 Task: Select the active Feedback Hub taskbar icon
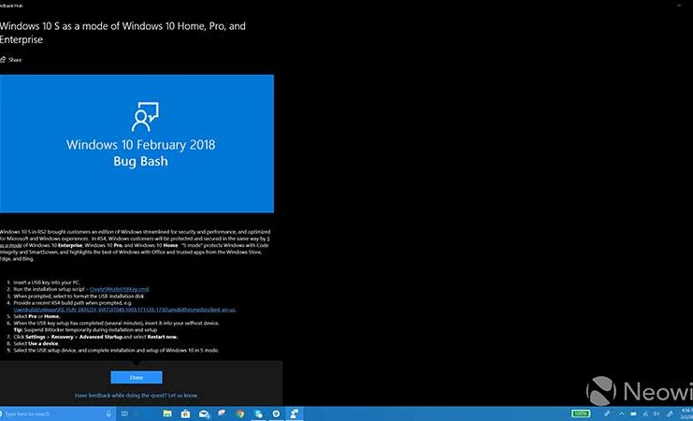pyautogui.click(x=295, y=414)
